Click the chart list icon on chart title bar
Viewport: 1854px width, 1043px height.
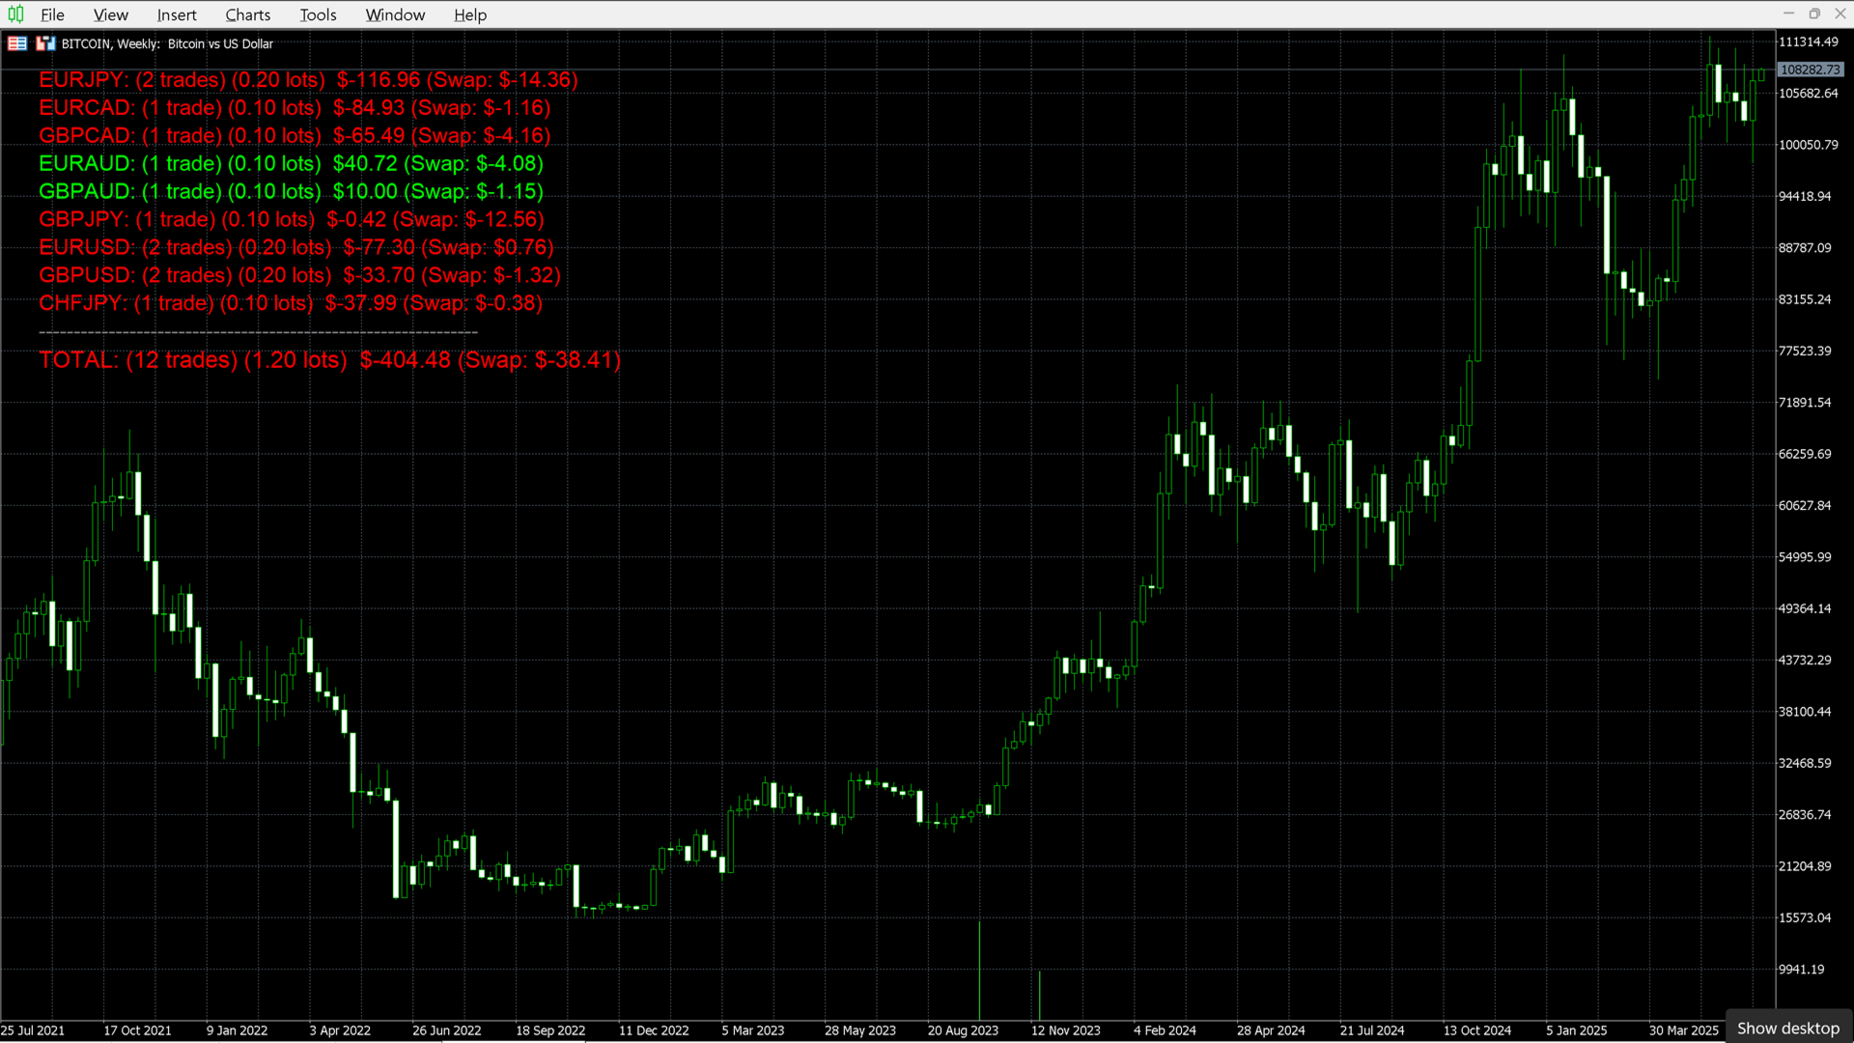point(16,43)
